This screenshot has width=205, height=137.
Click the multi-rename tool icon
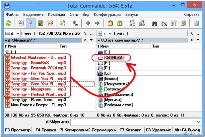click(164, 23)
